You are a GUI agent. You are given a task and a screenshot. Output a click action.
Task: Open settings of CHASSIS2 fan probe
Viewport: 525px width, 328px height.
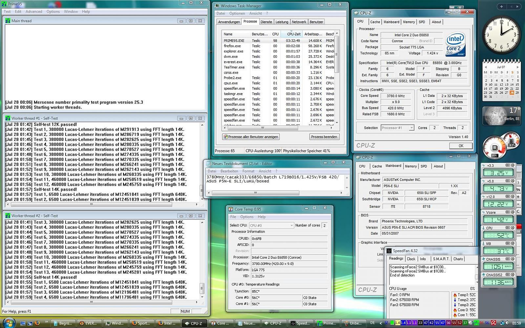[x=508, y=275]
